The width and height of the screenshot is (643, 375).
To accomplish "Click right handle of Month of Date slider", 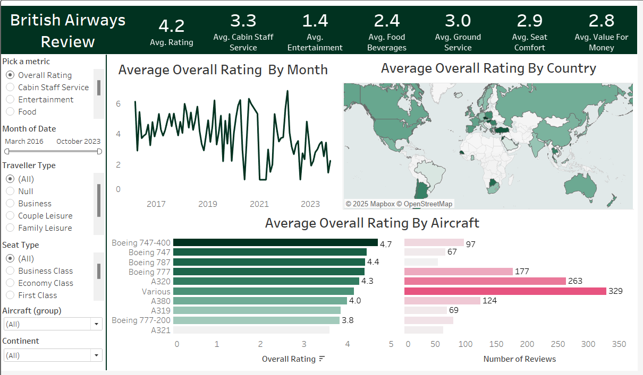I will (99, 152).
